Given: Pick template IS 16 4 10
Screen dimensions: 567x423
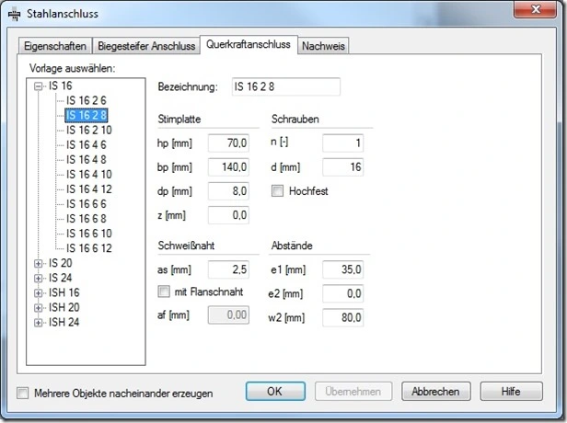Looking at the screenshot, I should coord(89,175).
